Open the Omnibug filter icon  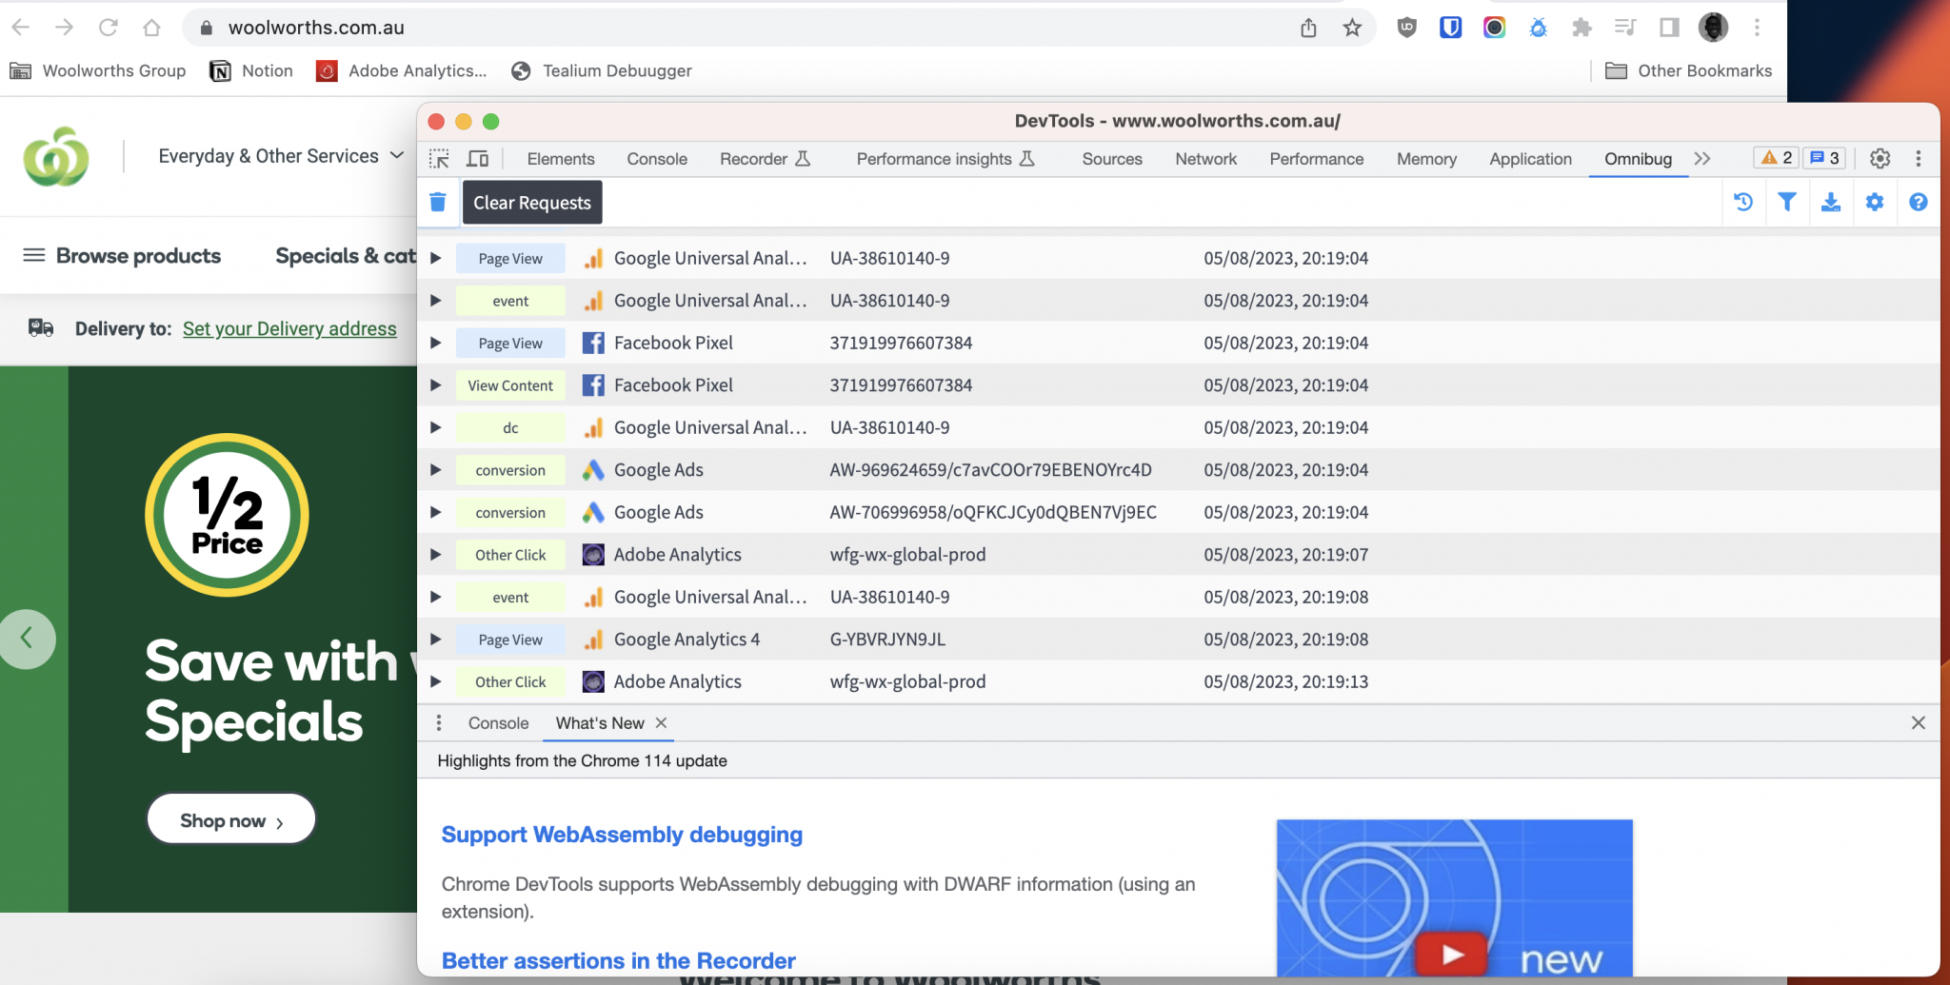[x=1787, y=202]
